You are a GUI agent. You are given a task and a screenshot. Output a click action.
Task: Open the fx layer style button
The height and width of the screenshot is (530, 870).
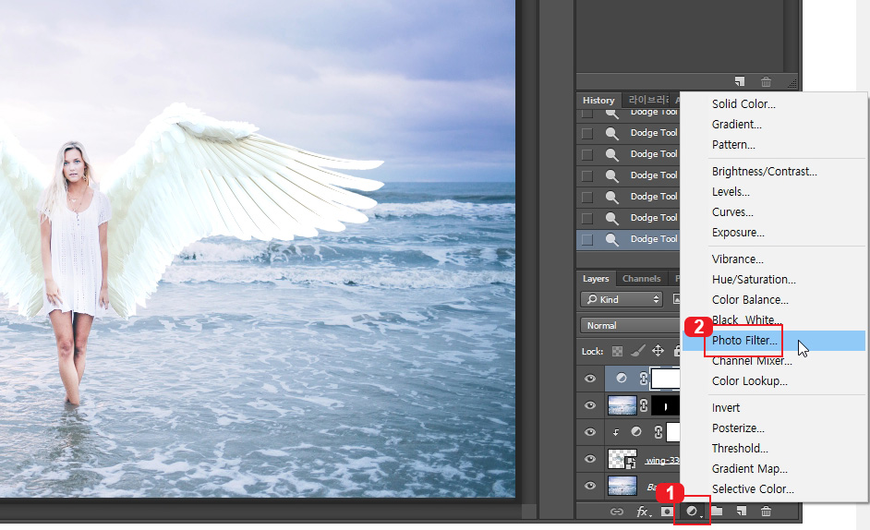pos(643,512)
